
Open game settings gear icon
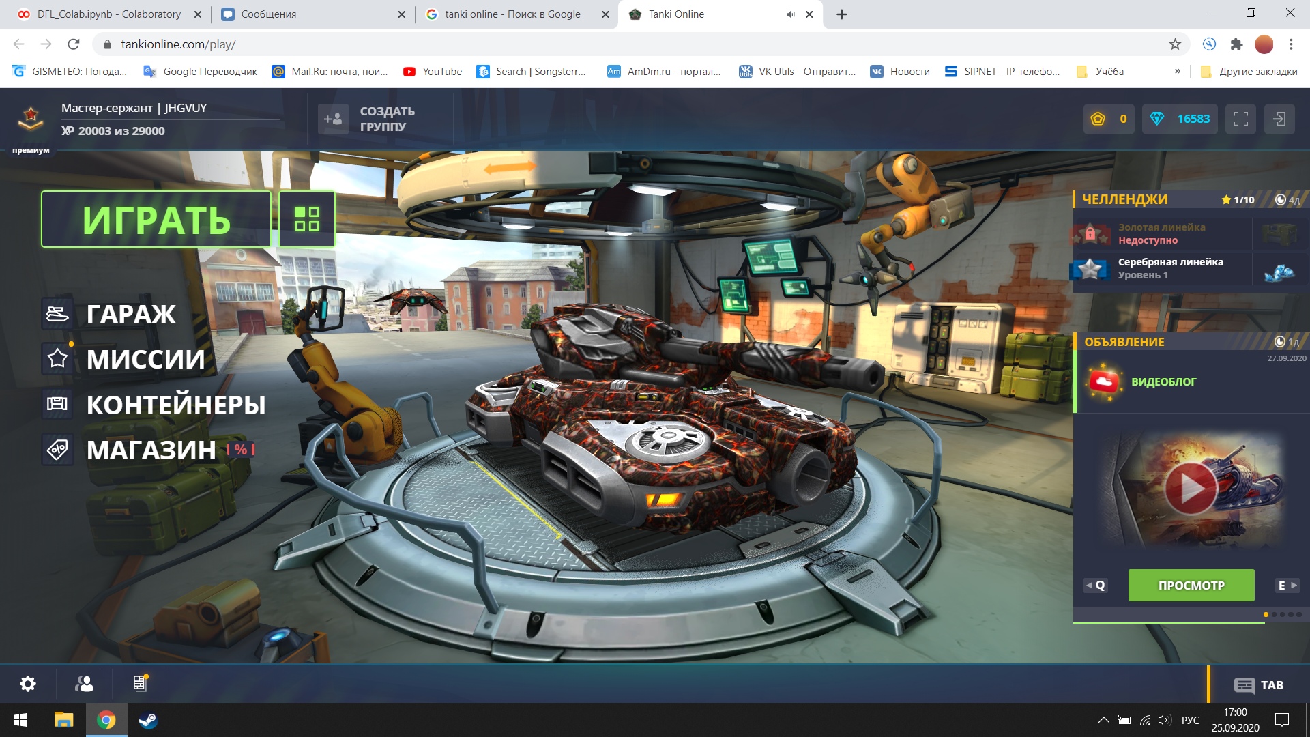28,684
